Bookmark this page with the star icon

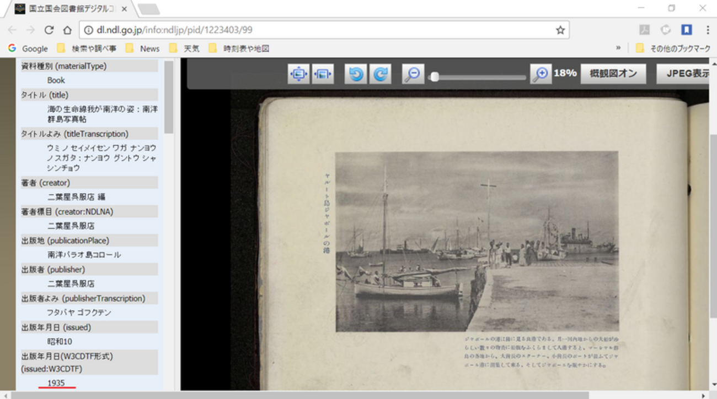pyautogui.click(x=560, y=30)
